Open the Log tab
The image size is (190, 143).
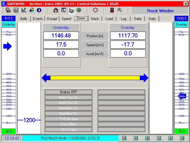(x=123, y=19)
